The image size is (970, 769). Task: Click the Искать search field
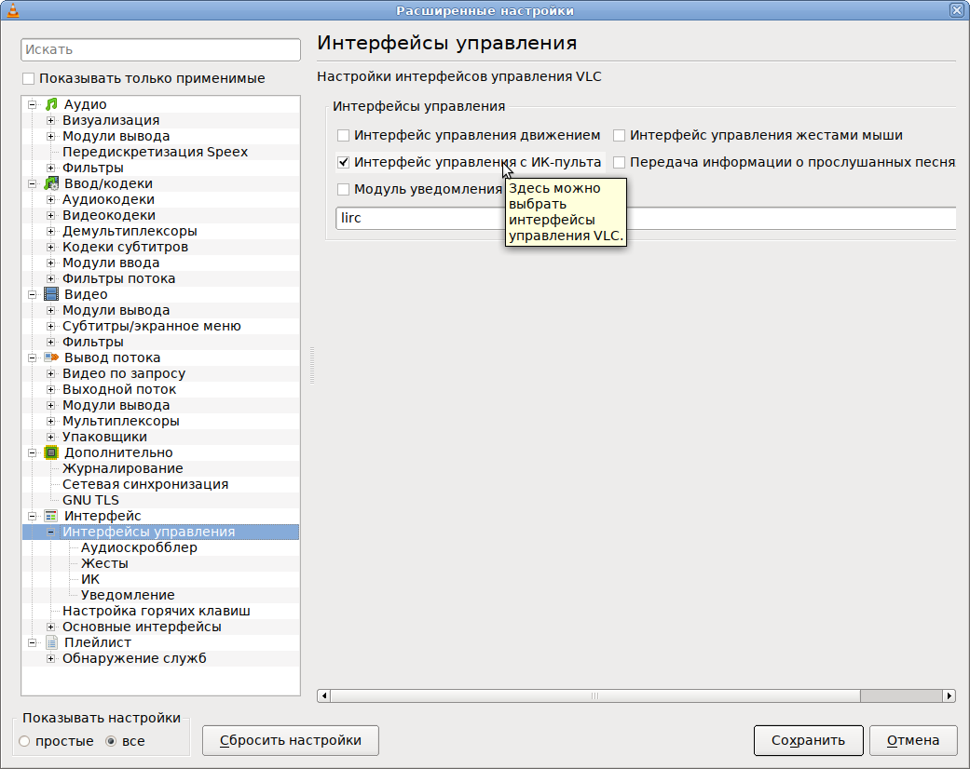tap(161, 49)
